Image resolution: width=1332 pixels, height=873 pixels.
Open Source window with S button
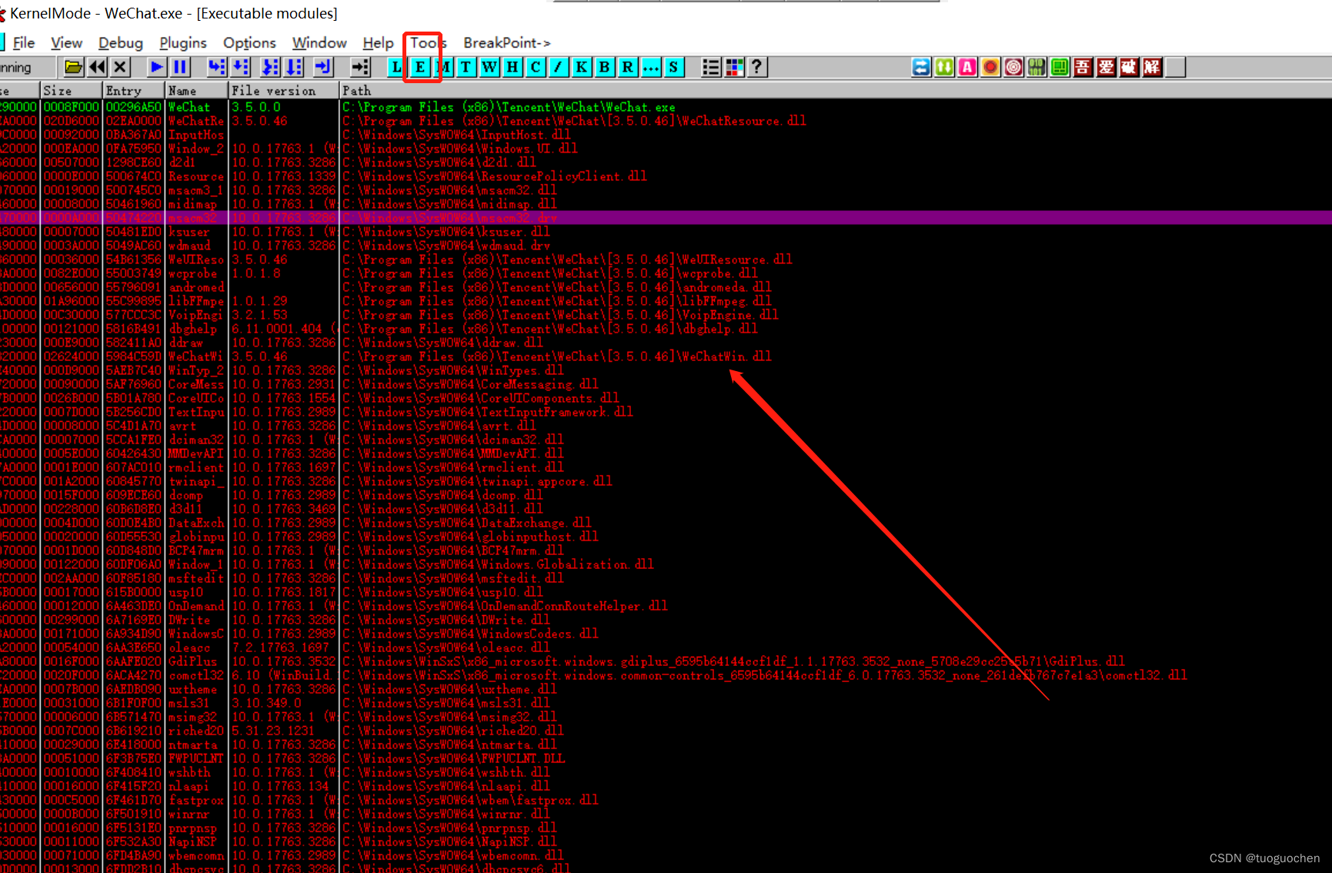coord(674,67)
